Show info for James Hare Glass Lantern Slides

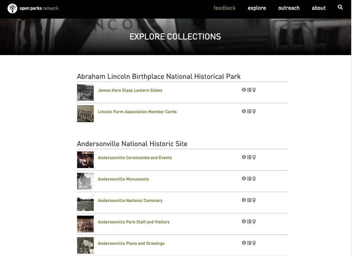coord(244,90)
